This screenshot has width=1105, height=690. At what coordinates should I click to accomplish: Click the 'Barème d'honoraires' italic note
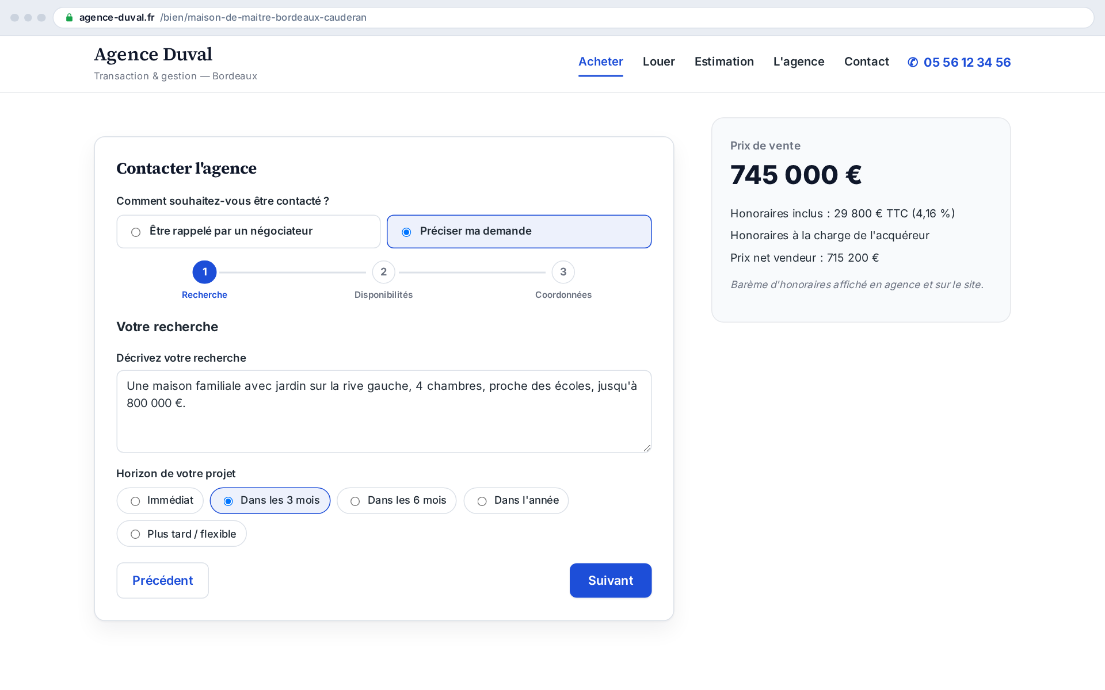click(x=856, y=285)
